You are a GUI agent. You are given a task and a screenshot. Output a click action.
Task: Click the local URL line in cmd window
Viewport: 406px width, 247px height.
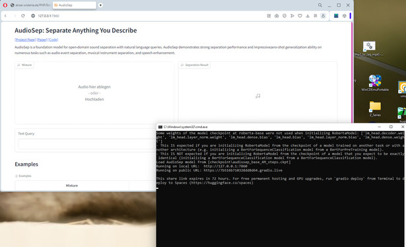point(202,166)
